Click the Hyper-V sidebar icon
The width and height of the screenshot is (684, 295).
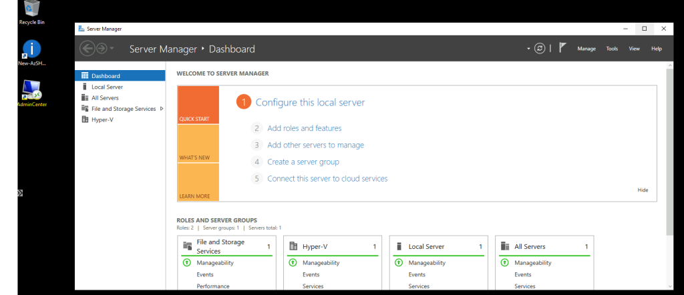pos(85,119)
